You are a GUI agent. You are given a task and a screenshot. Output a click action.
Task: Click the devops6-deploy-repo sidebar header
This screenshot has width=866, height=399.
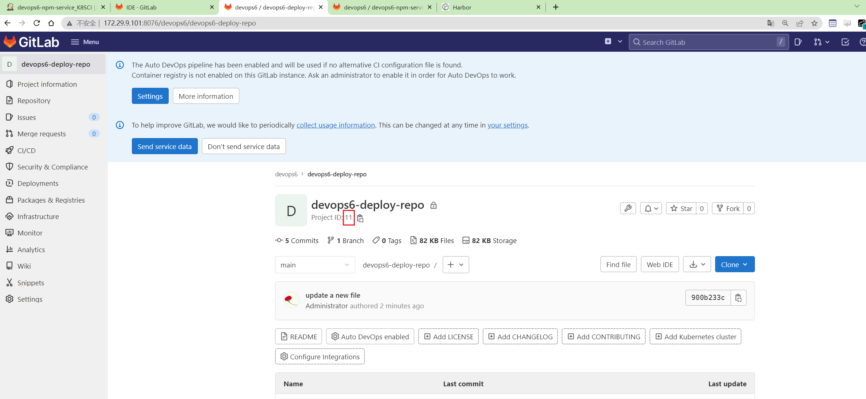pos(53,64)
